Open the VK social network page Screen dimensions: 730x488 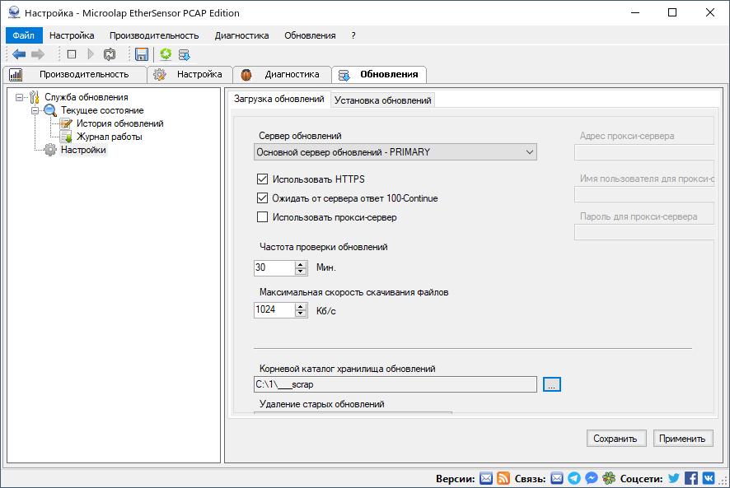coord(709,477)
